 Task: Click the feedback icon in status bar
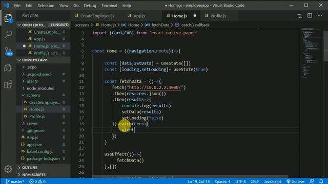312,181
